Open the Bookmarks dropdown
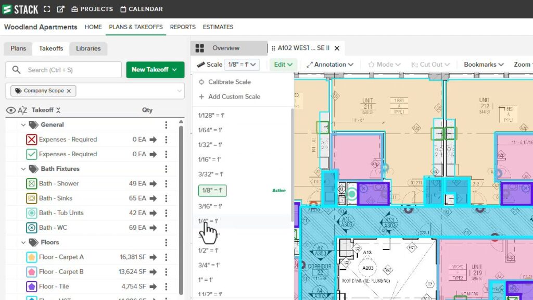Image resolution: width=533 pixels, height=300 pixels. click(x=484, y=65)
